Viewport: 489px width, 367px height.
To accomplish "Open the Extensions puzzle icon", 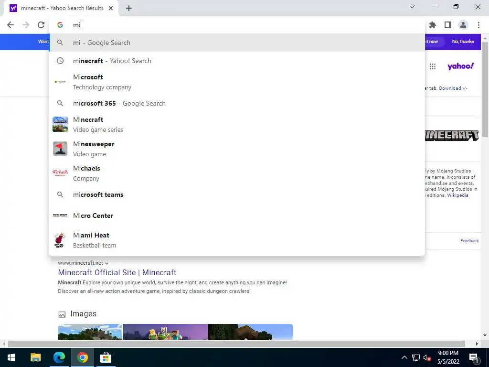I will click(433, 25).
